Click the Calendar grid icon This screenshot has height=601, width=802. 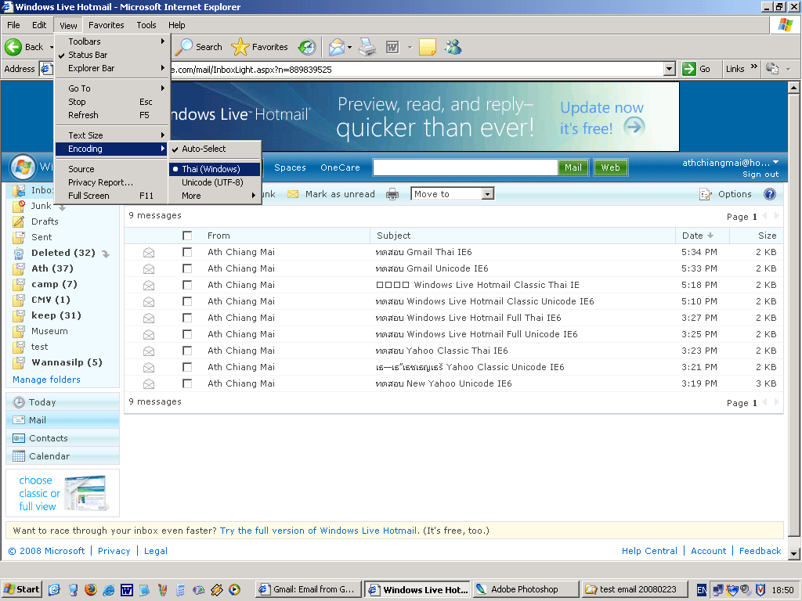19,456
